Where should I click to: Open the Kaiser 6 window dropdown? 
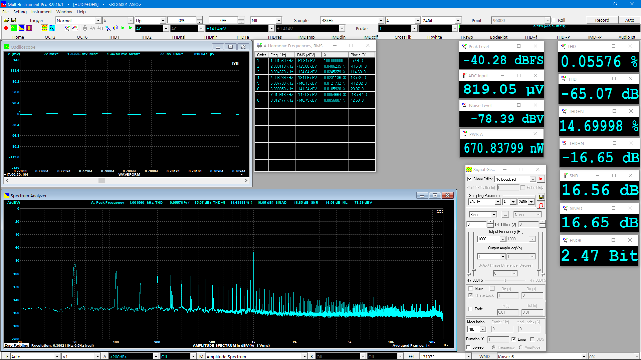click(584, 357)
